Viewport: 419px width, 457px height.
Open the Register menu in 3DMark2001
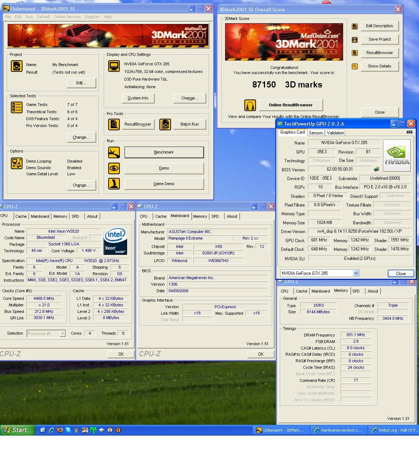[92, 17]
